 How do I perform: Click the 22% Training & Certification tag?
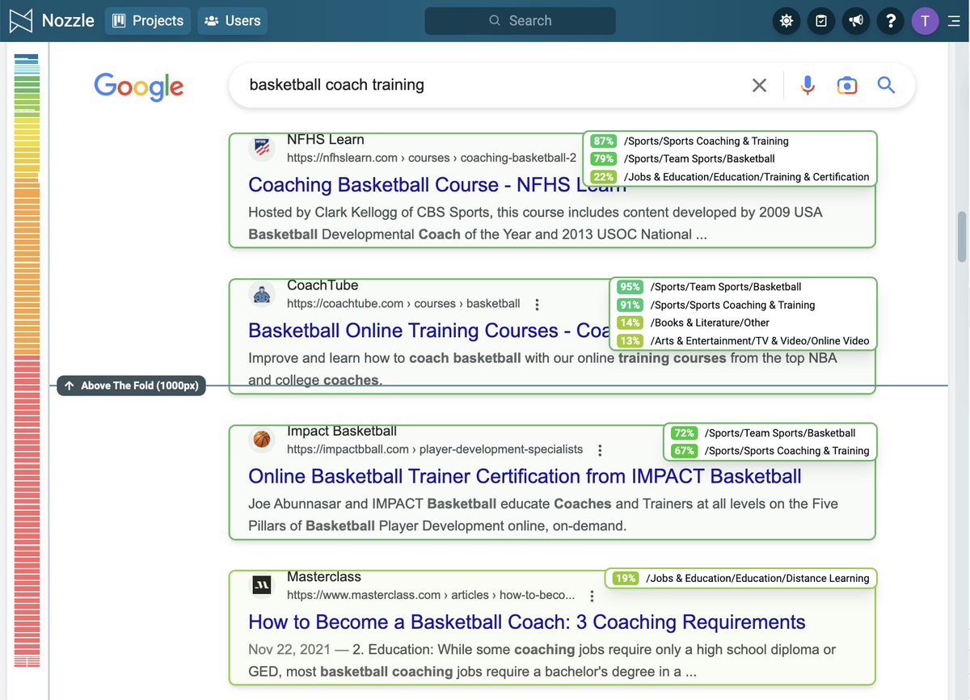click(x=730, y=177)
